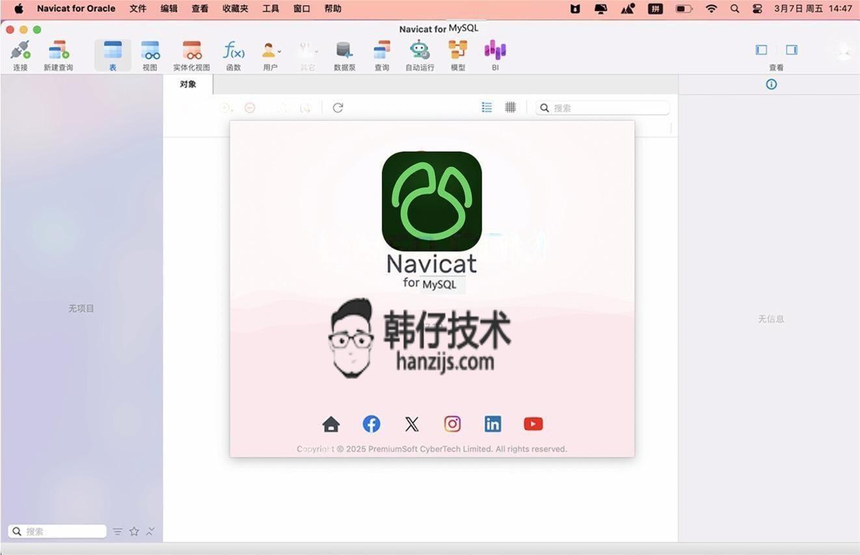Screen dimensions: 860x555
Task: Click the add object plus icon
Action: (226, 108)
